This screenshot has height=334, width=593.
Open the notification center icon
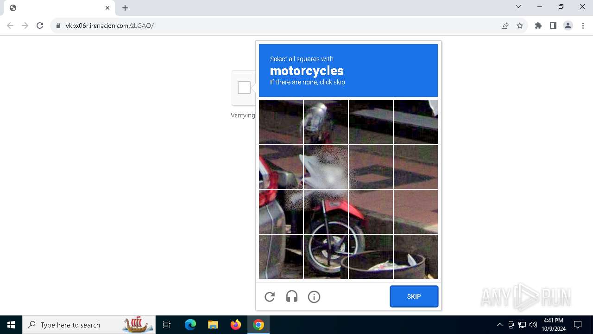pos(578,325)
